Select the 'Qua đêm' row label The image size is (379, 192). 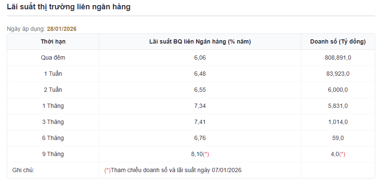point(53,58)
